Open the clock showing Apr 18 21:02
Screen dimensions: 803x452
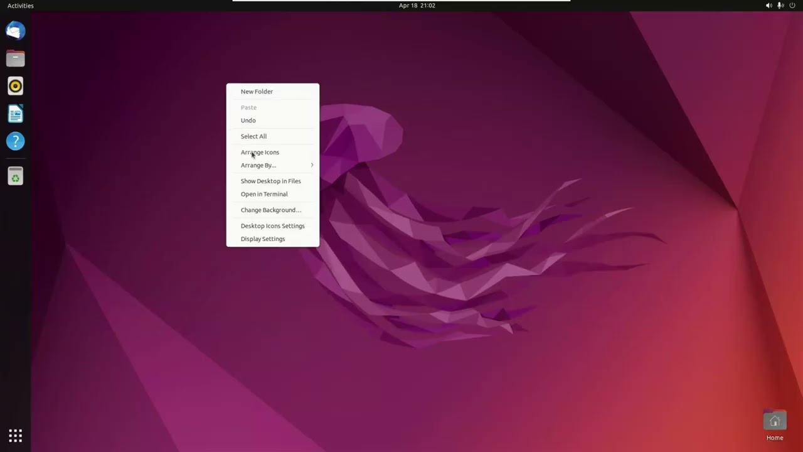(x=417, y=6)
